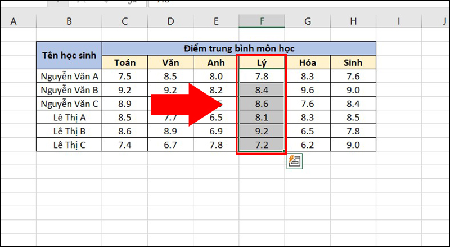Click the name cell 'Lê Thị A'
The height and width of the screenshot is (247, 450).
(69, 117)
